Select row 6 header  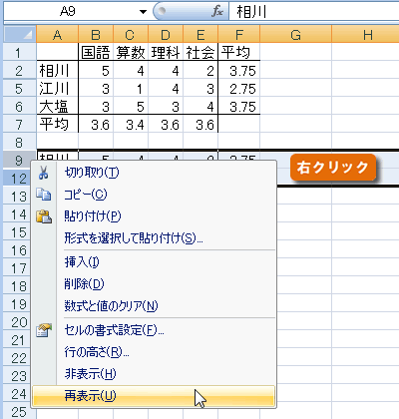[19, 106]
